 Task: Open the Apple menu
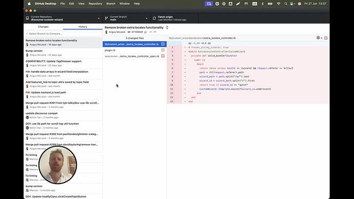[x=29, y=4]
